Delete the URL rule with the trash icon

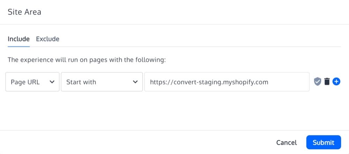tap(327, 82)
